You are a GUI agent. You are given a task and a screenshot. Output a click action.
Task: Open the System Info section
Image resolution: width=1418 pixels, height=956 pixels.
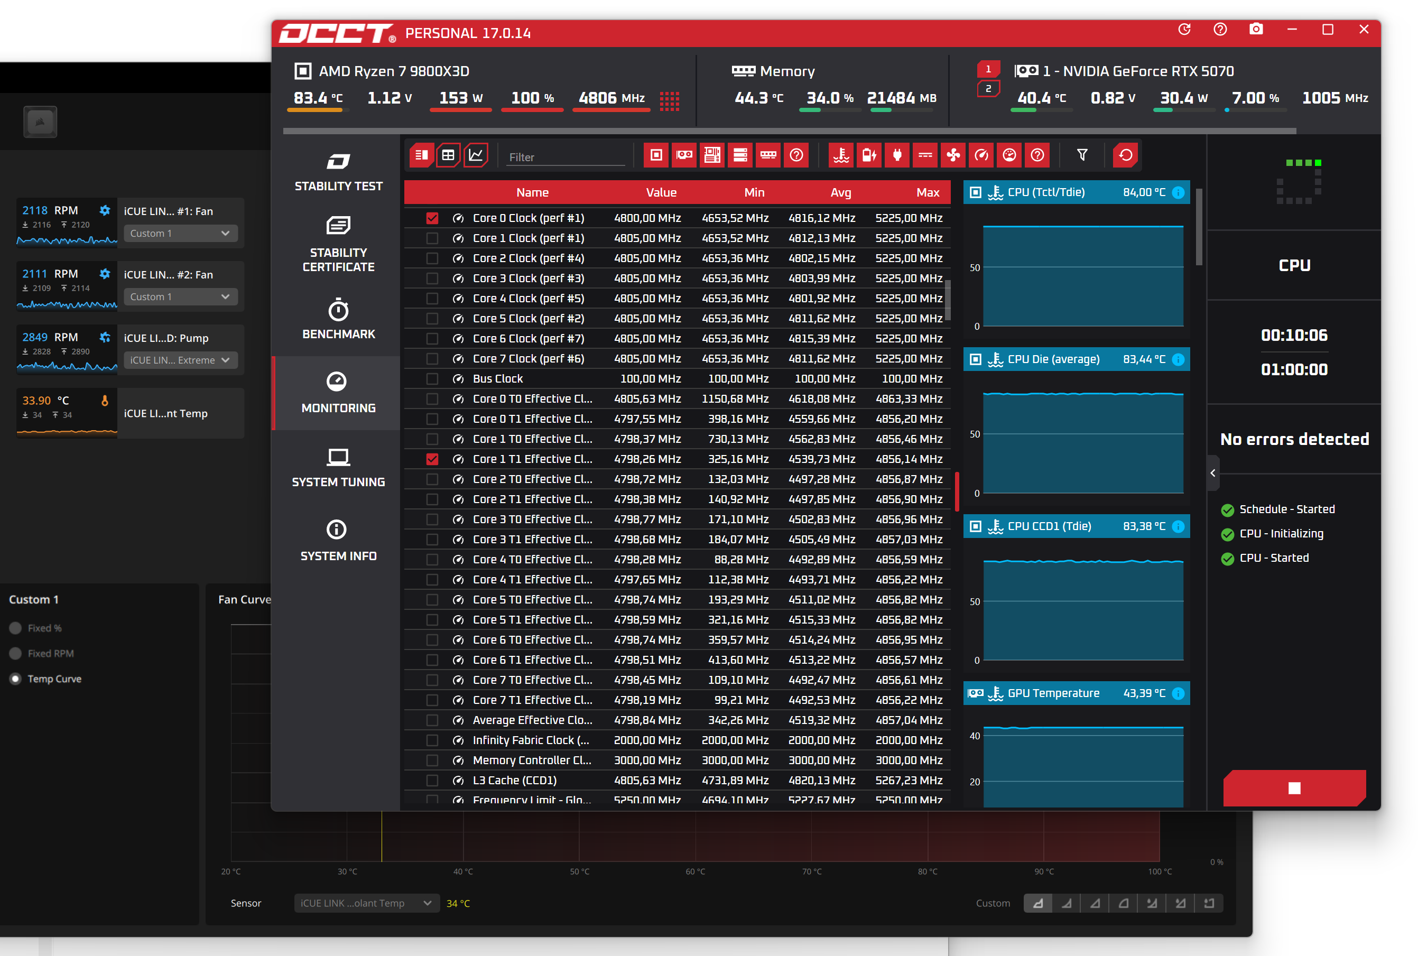coord(338,541)
